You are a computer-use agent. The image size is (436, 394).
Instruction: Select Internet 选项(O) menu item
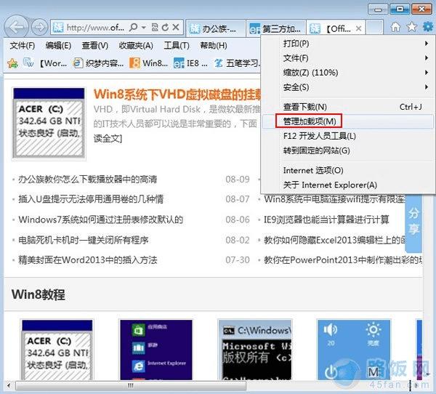pyautogui.click(x=348, y=170)
